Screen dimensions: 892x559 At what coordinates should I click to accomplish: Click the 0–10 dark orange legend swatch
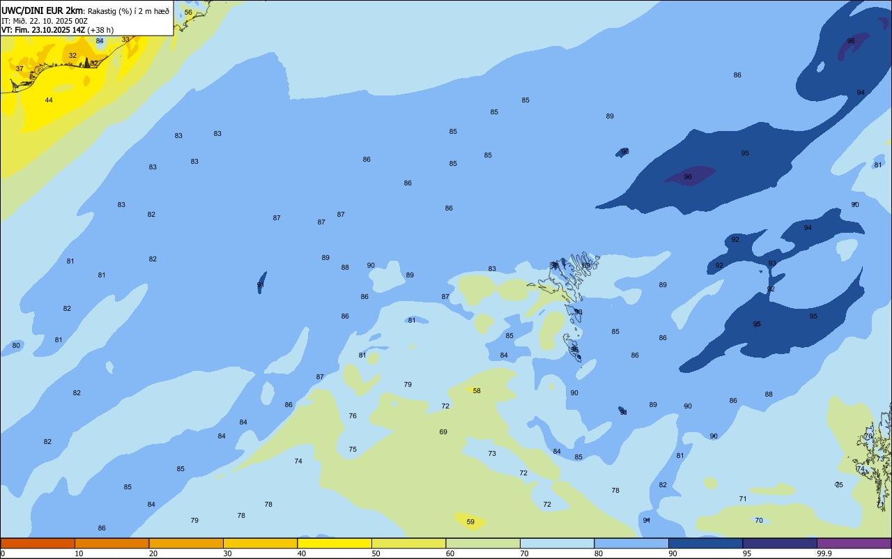pyautogui.click(x=38, y=543)
